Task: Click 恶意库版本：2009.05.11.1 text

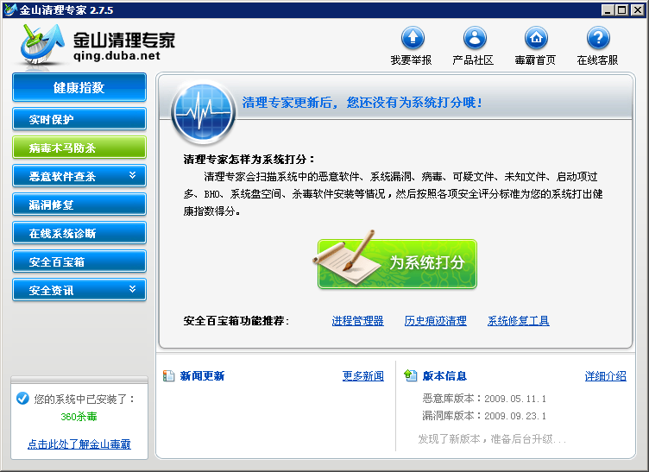Action: [x=484, y=399]
